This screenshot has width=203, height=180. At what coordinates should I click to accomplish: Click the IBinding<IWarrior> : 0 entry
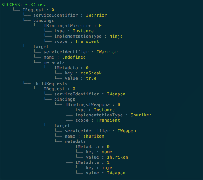(x=73, y=26)
